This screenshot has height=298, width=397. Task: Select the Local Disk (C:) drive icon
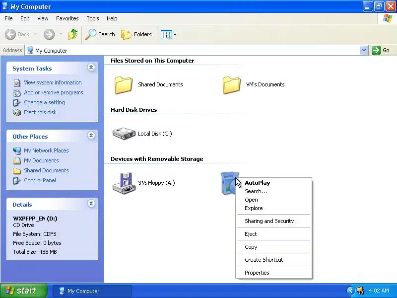[x=124, y=134]
